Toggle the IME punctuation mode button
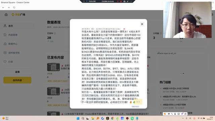Screen dimensions: 215x121 pyautogui.click(x=172, y=114)
